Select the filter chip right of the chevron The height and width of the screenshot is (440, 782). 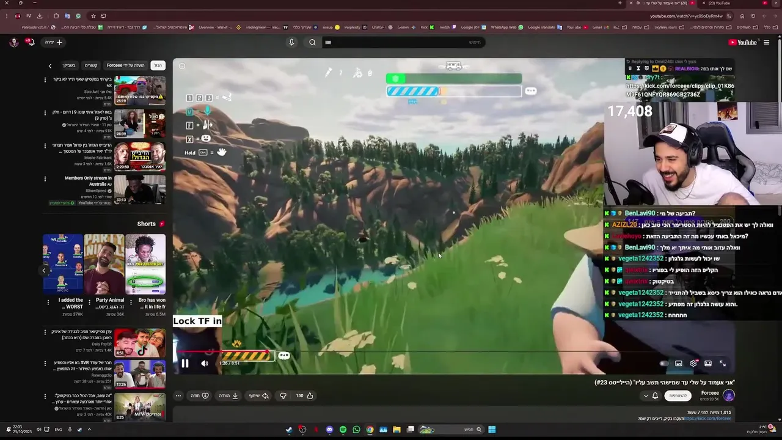[69, 65]
